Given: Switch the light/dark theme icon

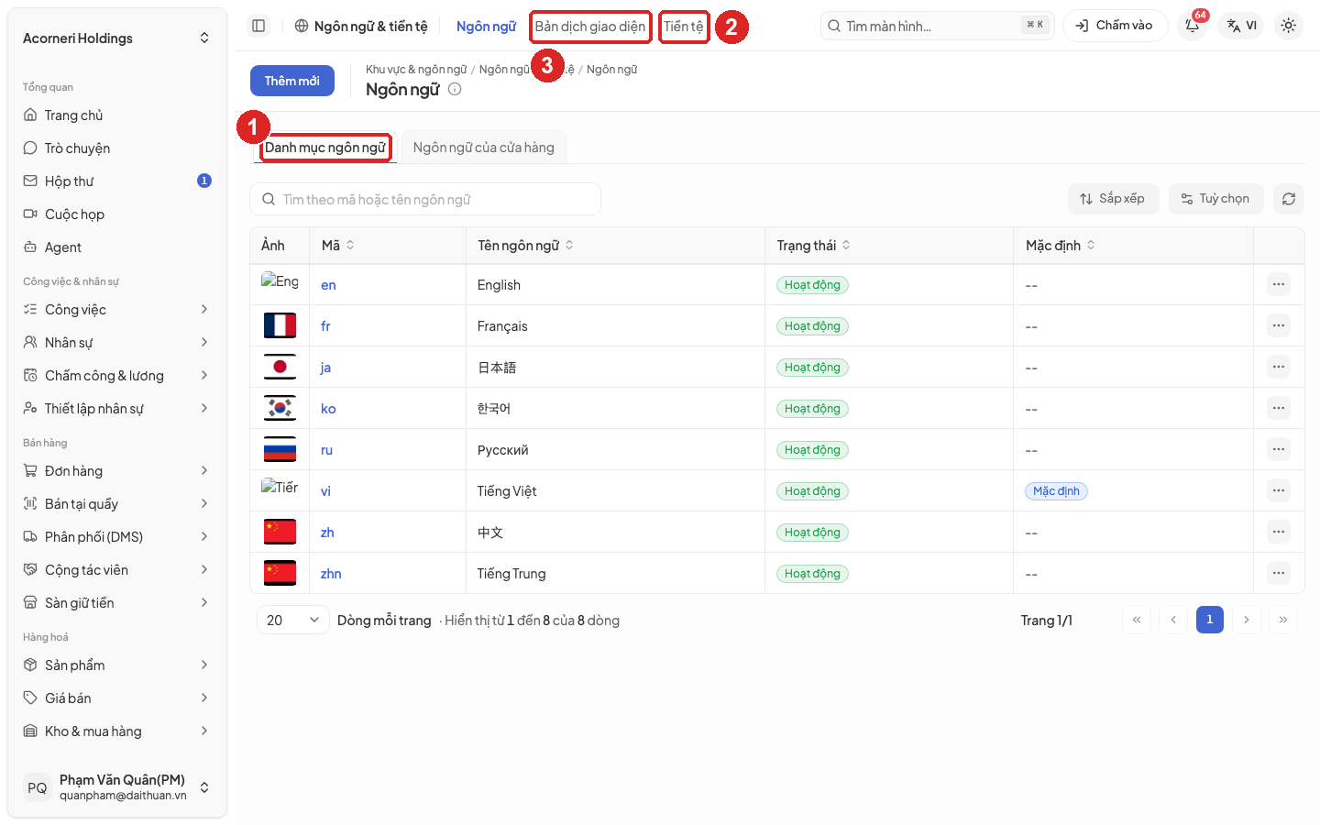Looking at the screenshot, I should 1288,26.
